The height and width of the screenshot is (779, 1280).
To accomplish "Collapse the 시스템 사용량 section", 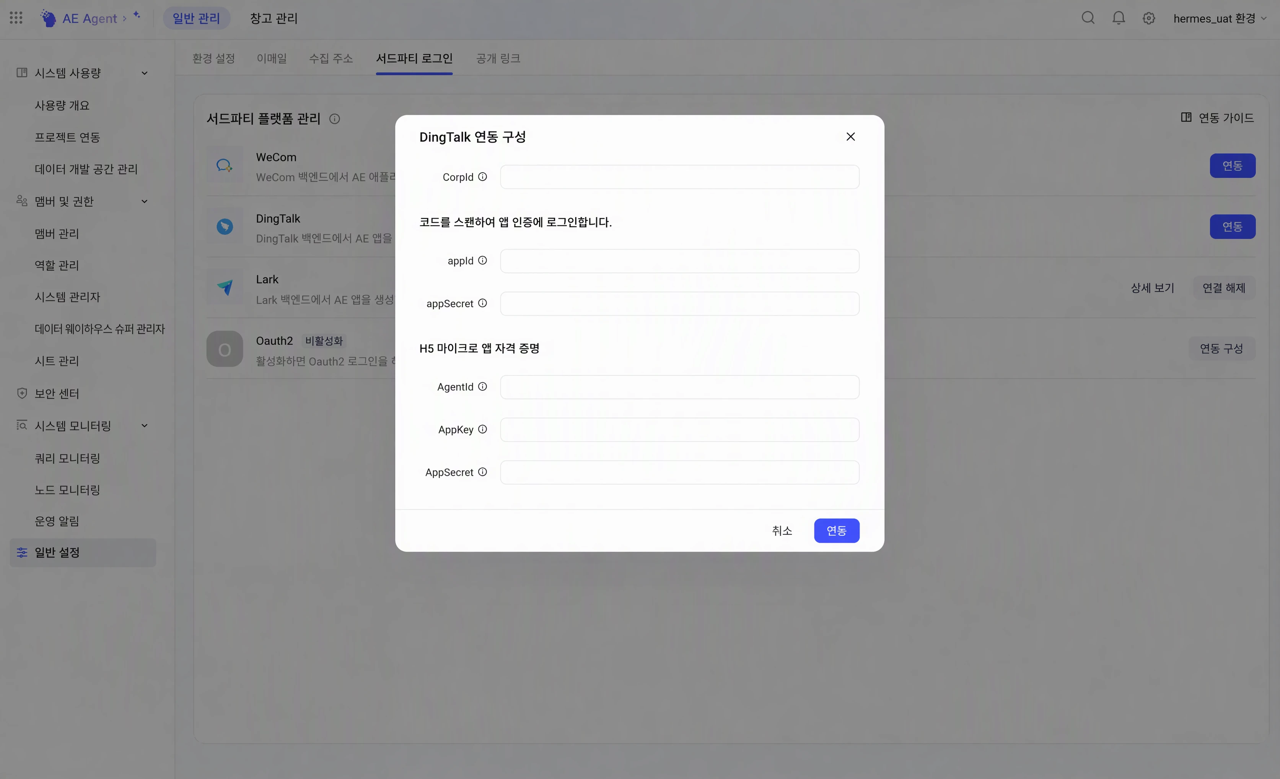I will [x=145, y=73].
